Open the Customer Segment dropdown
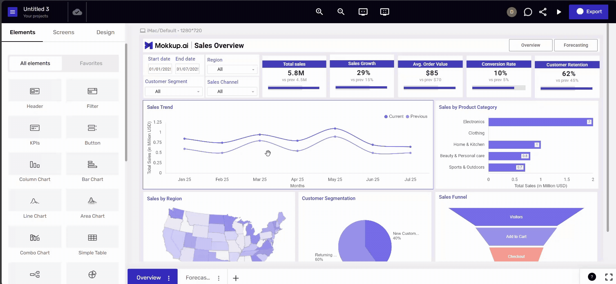 point(174,91)
